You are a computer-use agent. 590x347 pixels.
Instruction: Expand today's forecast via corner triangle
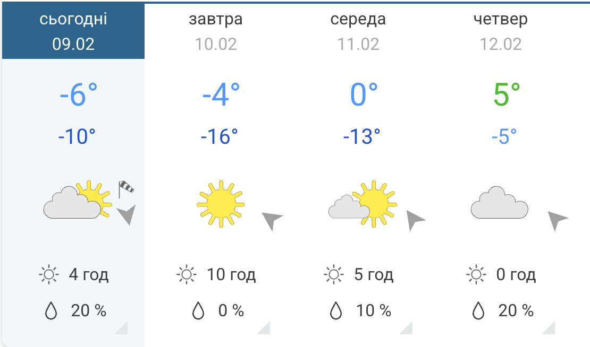[x=122, y=329]
